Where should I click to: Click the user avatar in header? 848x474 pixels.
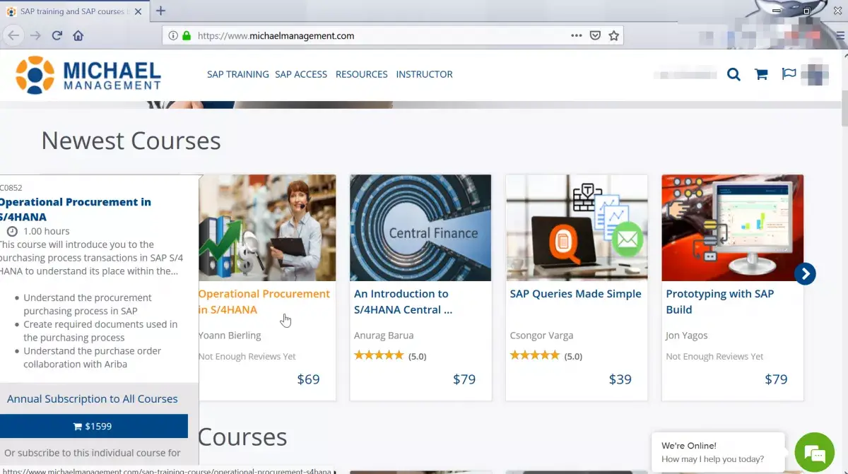pos(814,73)
